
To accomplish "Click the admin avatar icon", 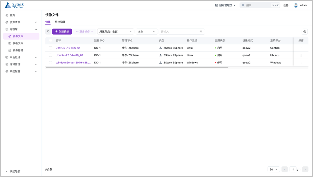I will click(296, 5).
